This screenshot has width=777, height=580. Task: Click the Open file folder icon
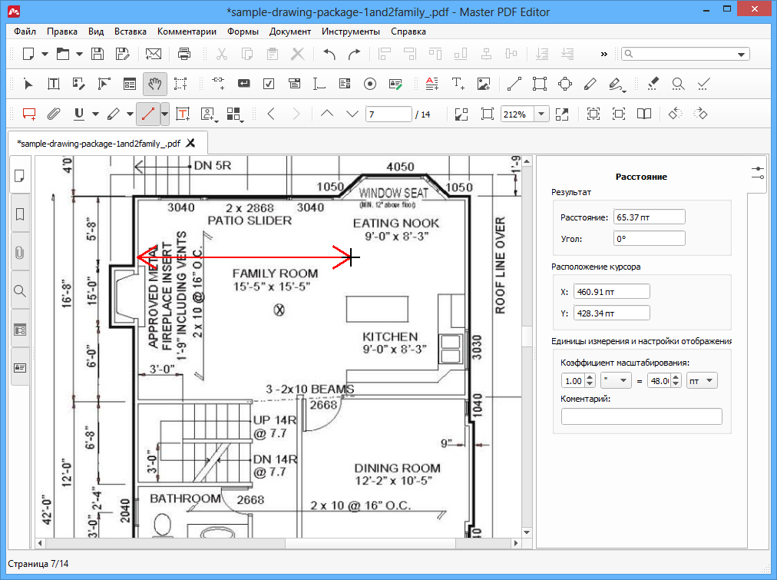[63, 54]
